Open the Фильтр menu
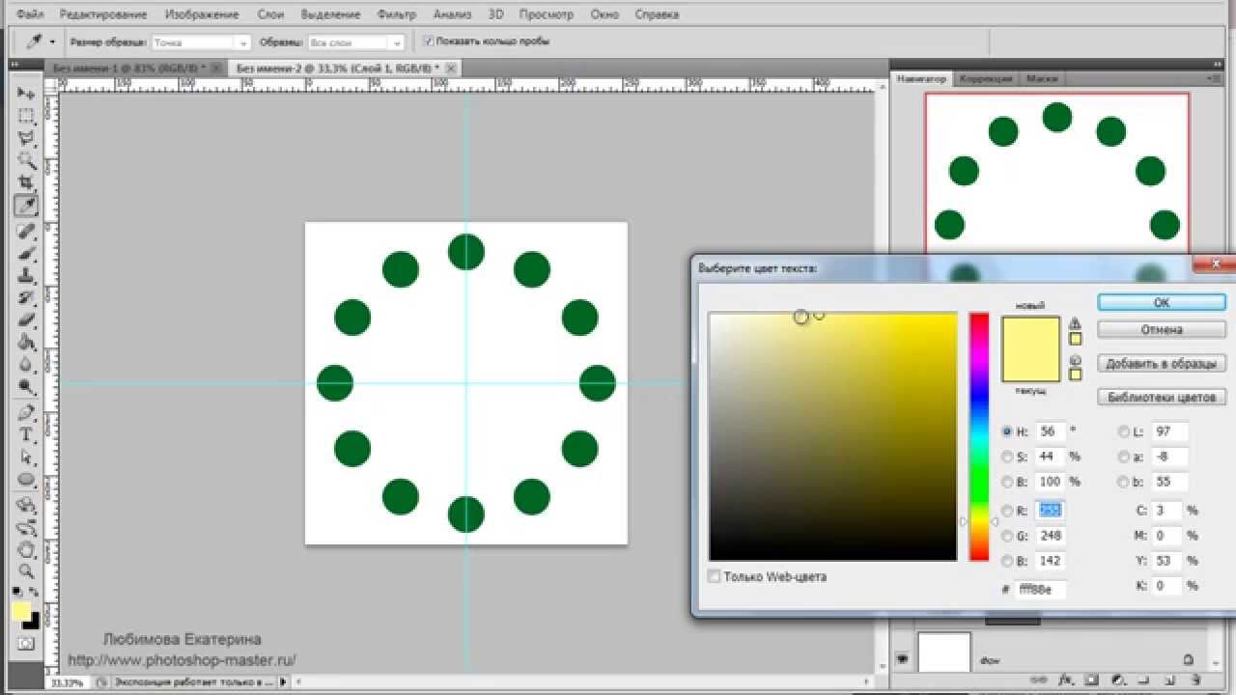 (397, 14)
